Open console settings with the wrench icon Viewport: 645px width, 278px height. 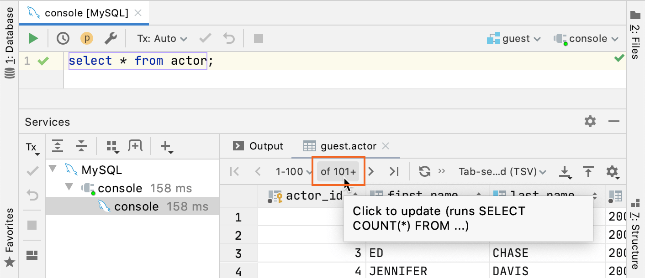111,38
